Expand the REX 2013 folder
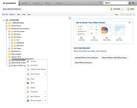 (x=12, y=46)
